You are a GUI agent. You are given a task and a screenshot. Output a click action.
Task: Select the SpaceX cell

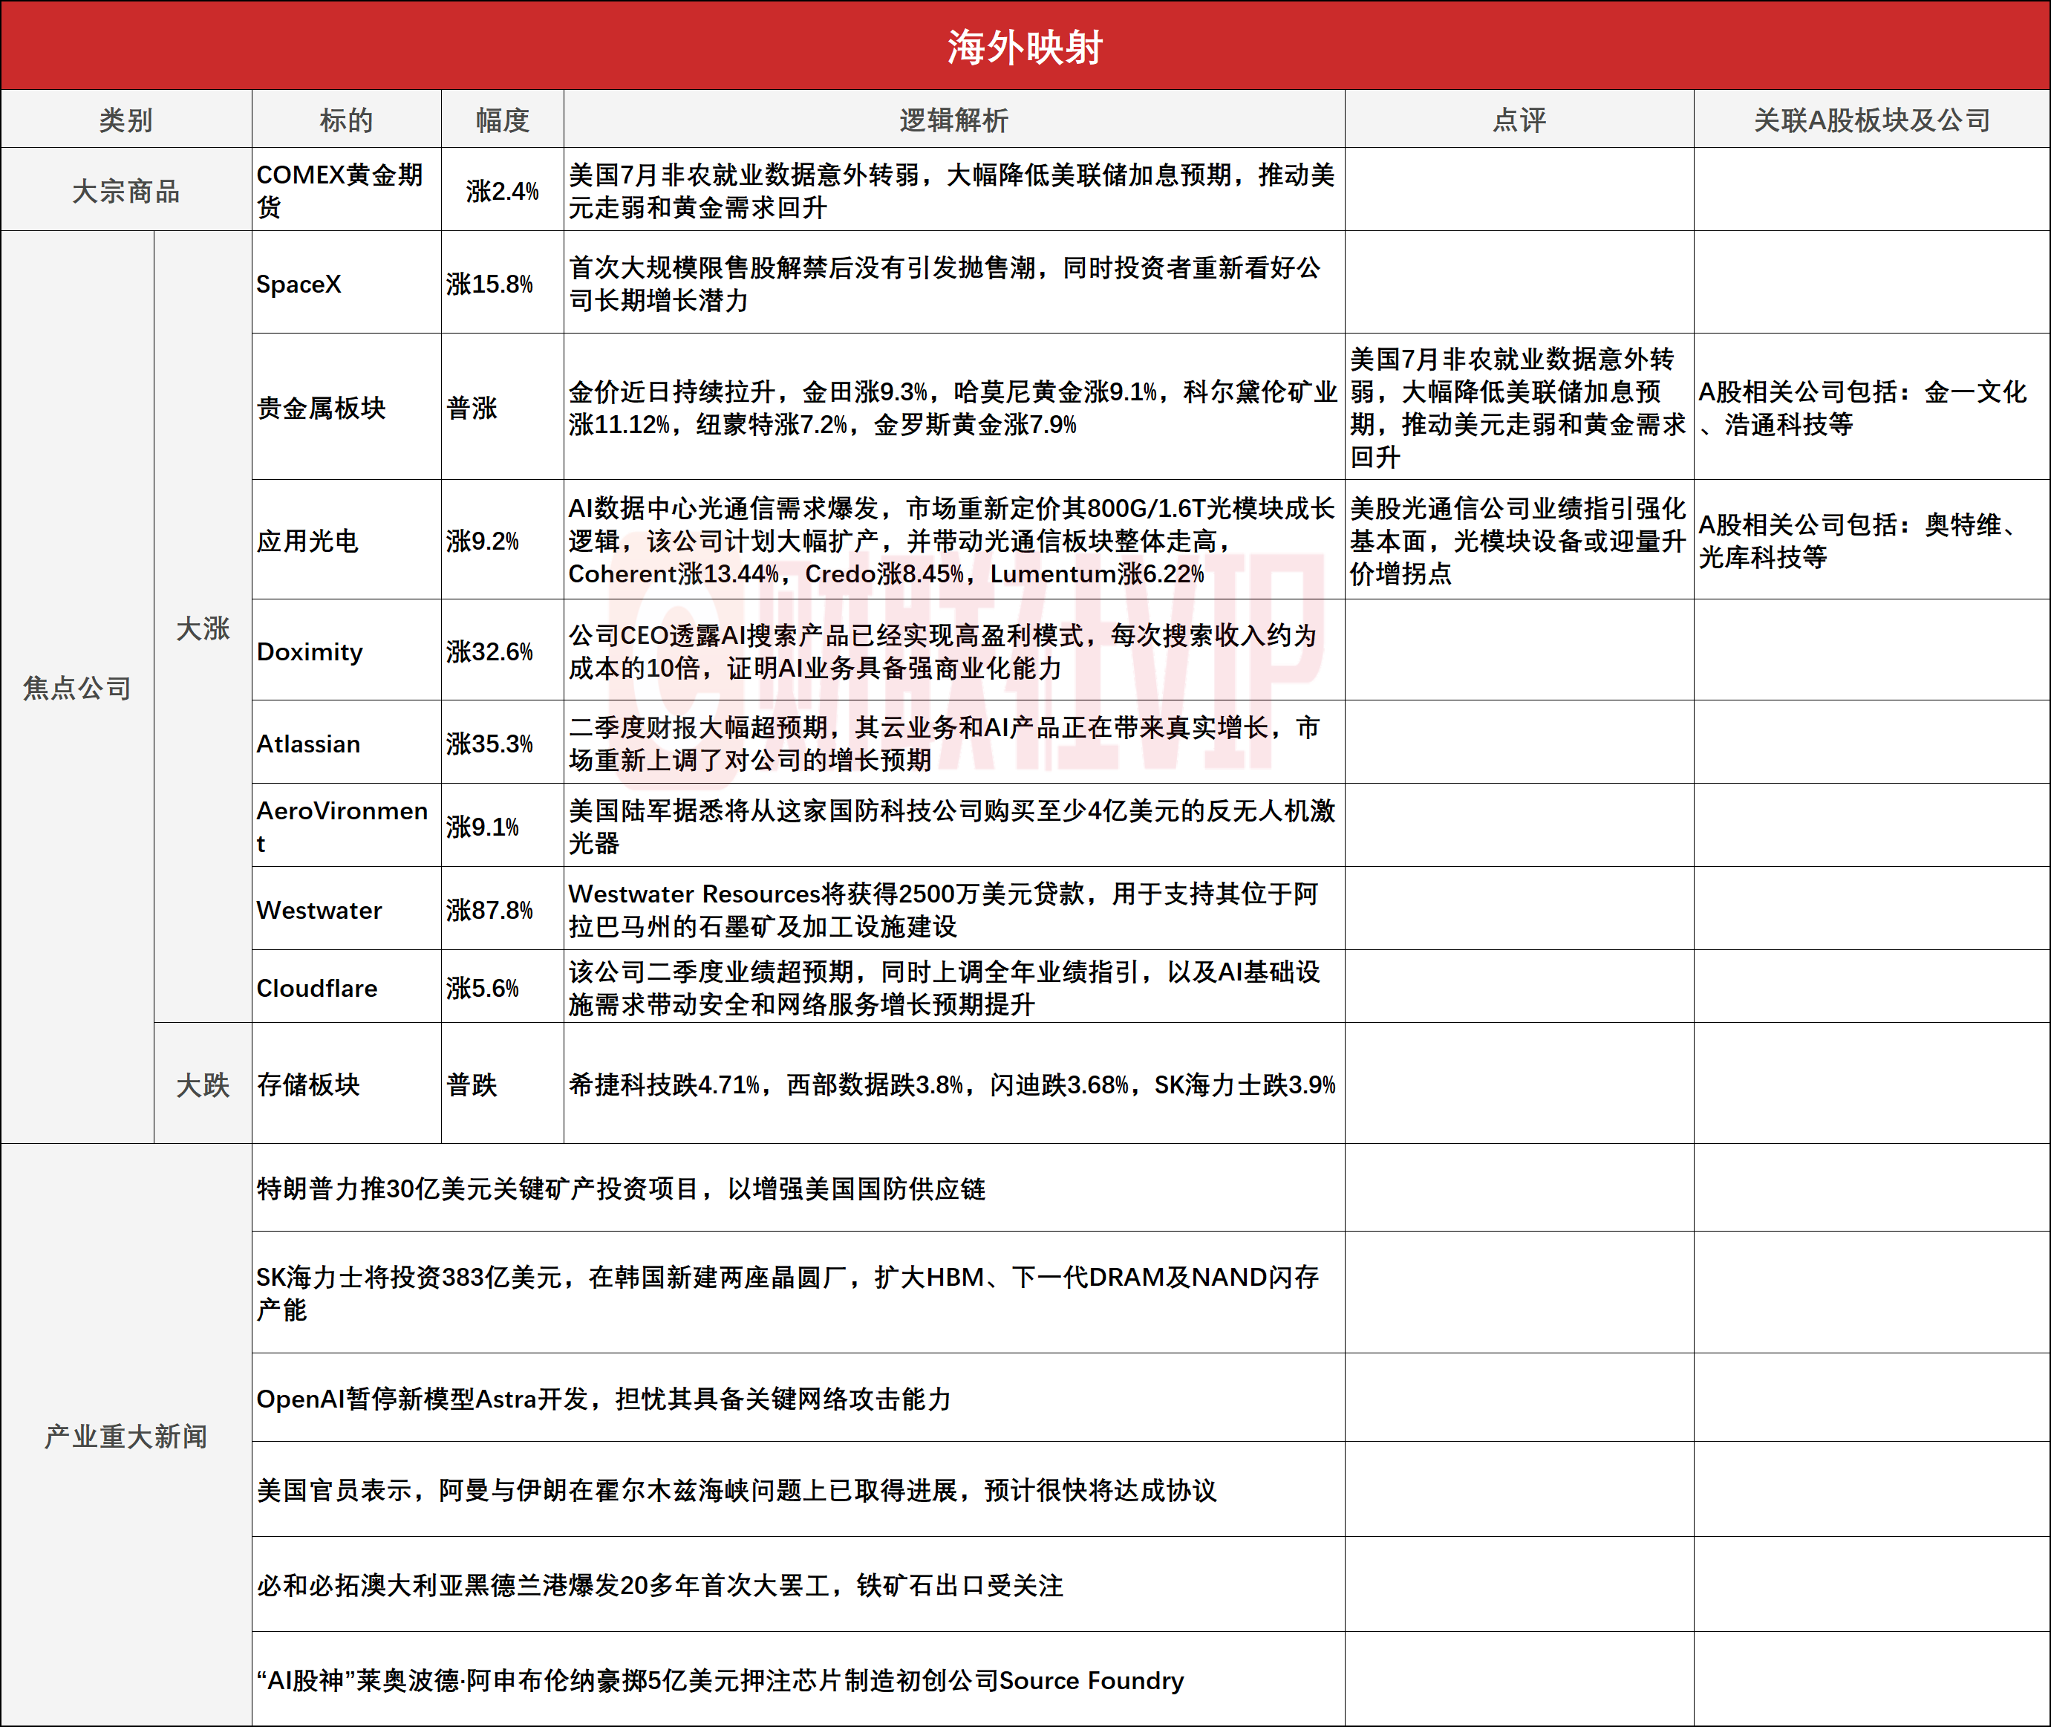(x=346, y=283)
